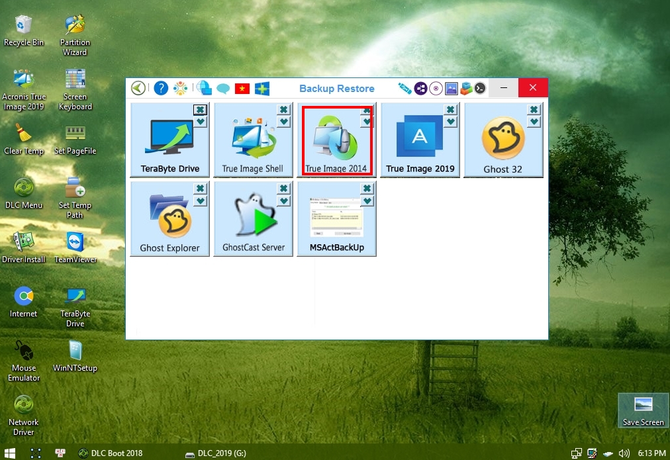
Task: Select the WinNTSetup desktop icon
Action: pos(75,356)
